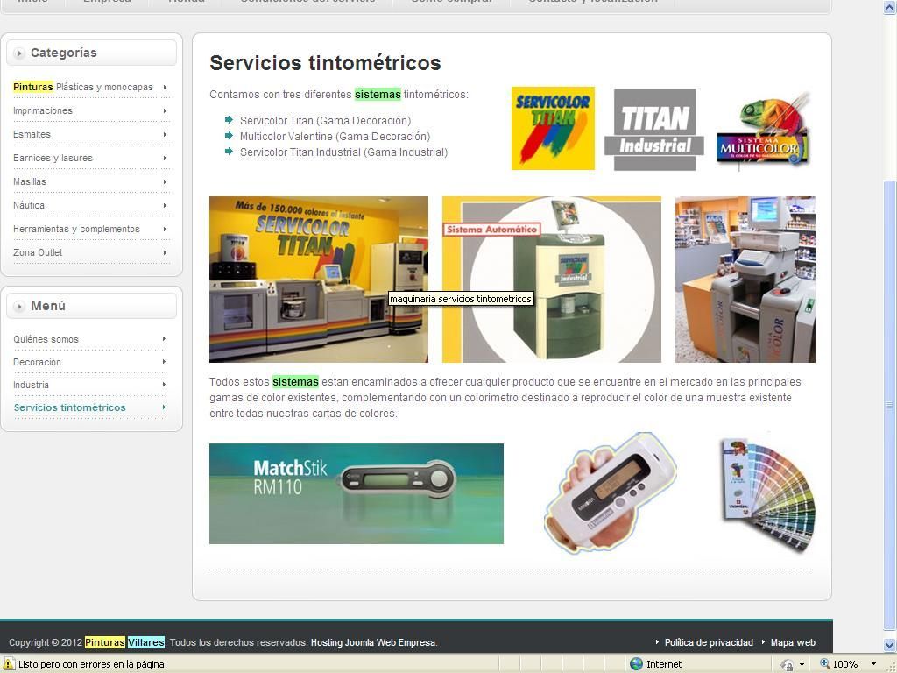The image size is (897, 673).
Task: Click the vertical scrollbar thumb
Action: click(890, 405)
